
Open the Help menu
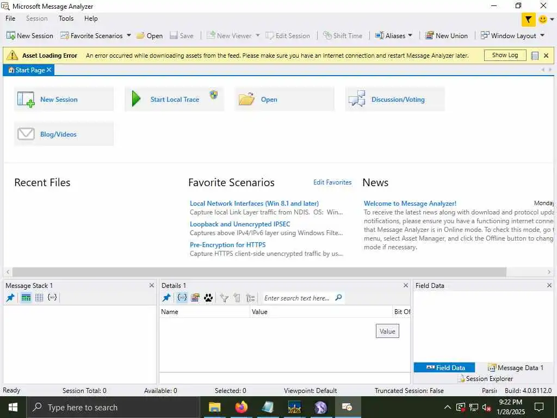click(91, 19)
